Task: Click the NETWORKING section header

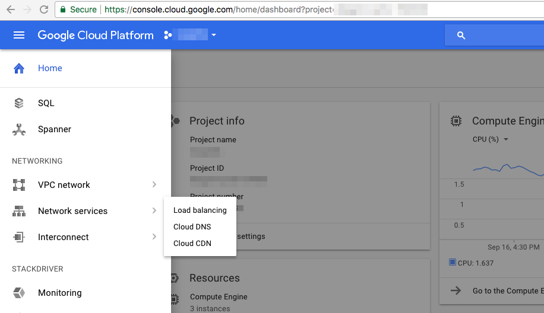Action: coord(37,161)
